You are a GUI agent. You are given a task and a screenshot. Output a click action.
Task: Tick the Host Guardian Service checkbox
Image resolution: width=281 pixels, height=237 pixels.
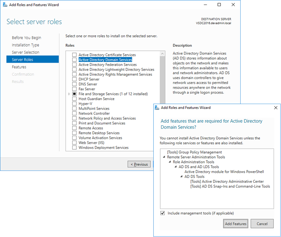click(74, 99)
